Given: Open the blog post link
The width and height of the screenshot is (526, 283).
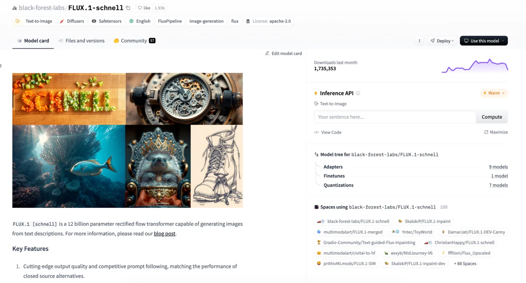Looking at the screenshot, I should coord(164,234).
